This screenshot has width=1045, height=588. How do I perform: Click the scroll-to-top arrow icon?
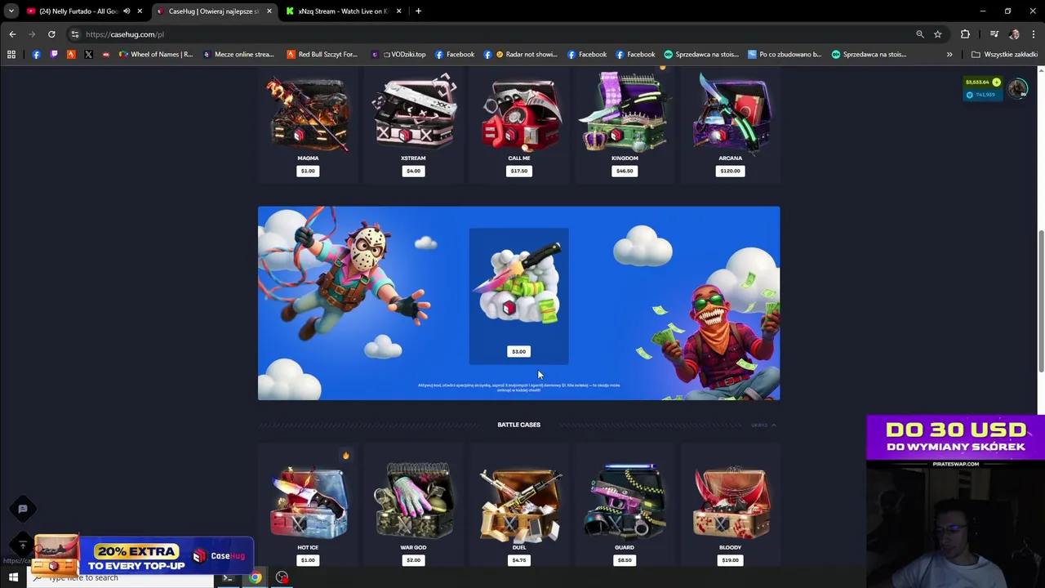pos(23,544)
